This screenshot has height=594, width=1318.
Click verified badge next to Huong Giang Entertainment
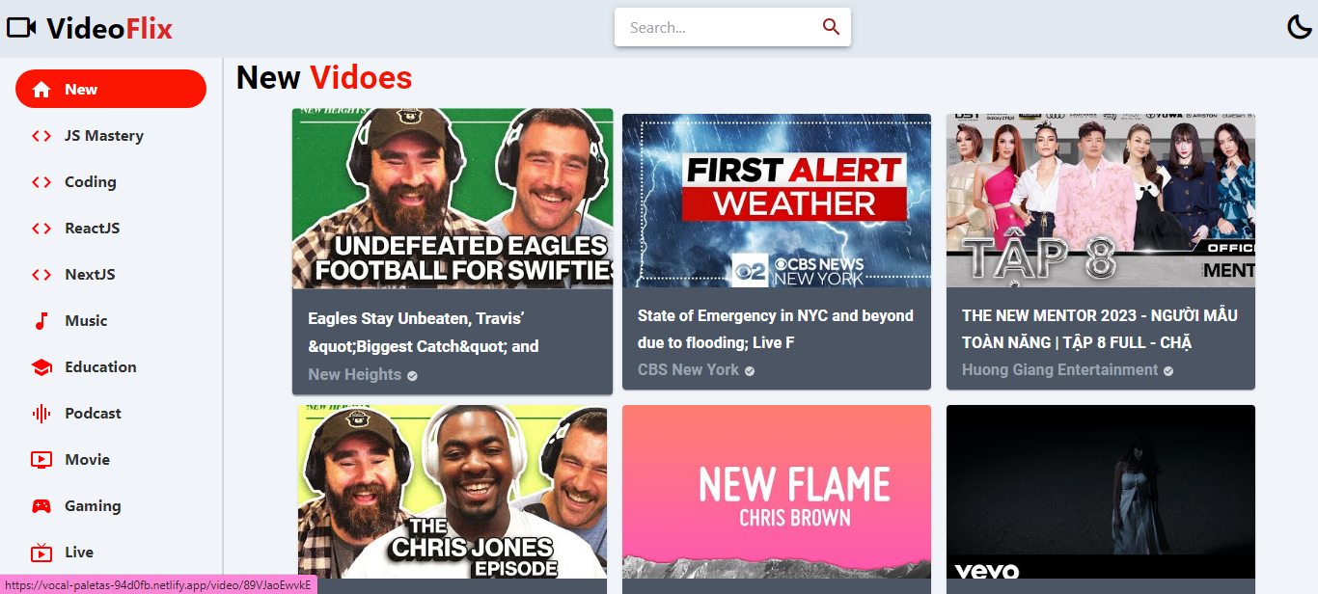[x=1168, y=370]
